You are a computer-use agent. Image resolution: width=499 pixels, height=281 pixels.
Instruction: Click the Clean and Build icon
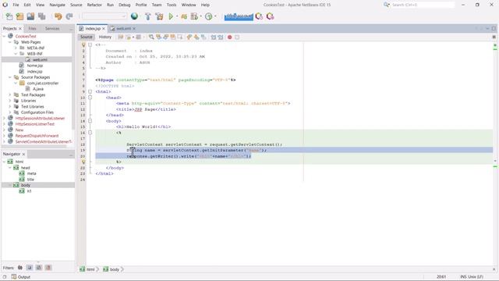click(159, 16)
